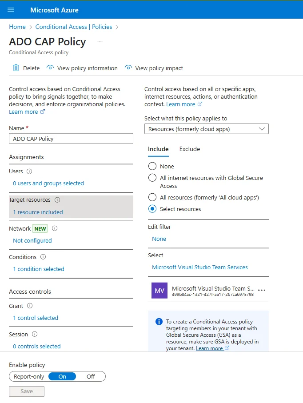Image resolution: width=303 pixels, height=403 pixels.
Task: Click the Save button
Action: (27, 391)
